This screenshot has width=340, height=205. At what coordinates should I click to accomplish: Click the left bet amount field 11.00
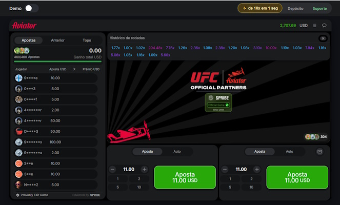tap(129, 169)
